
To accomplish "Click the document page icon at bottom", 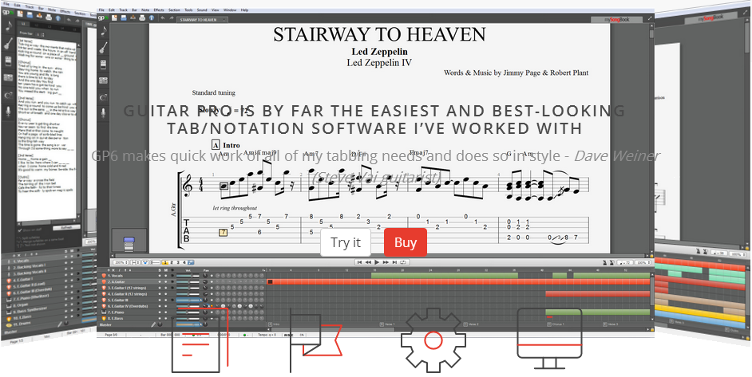I will (x=196, y=340).
